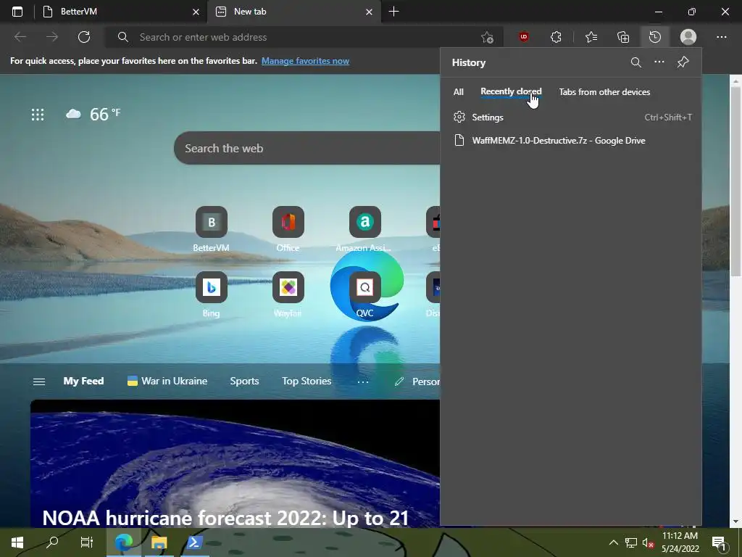Viewport: 742px width, 557px height.
Task: Open the app launcher grid icon
Action: click(x=38, y=114)
